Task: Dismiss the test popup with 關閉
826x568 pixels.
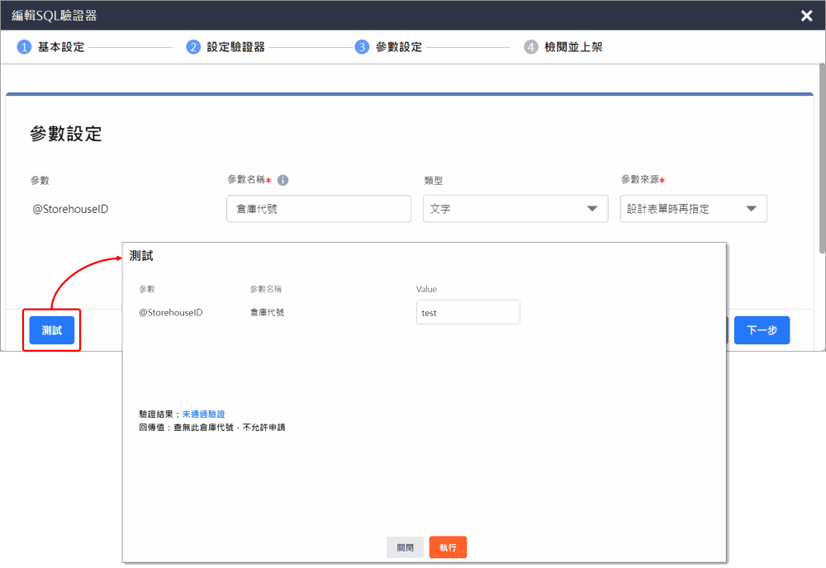Action: click(x=405, y=547)
